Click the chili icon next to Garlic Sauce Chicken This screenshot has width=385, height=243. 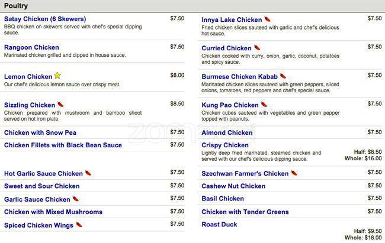[x=75, y=199]
